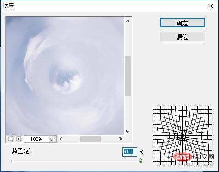Click the 100% zoom value text
219x172 pixels.
click(36, 139)
